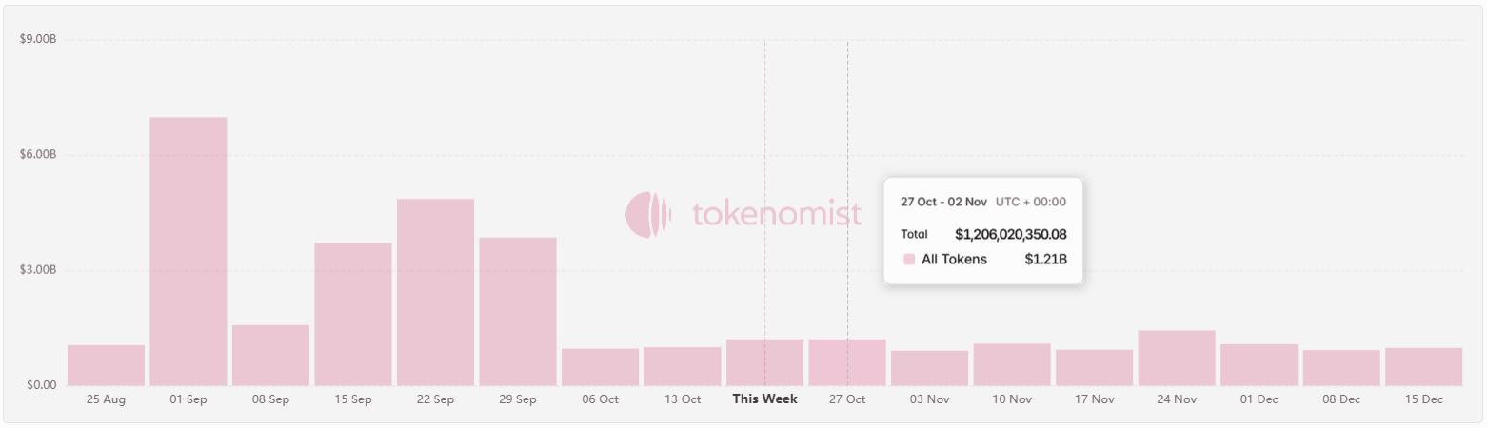Select the 29 Sep week bar
Viewport: 1487px width, 428px height.
point(518,310)
